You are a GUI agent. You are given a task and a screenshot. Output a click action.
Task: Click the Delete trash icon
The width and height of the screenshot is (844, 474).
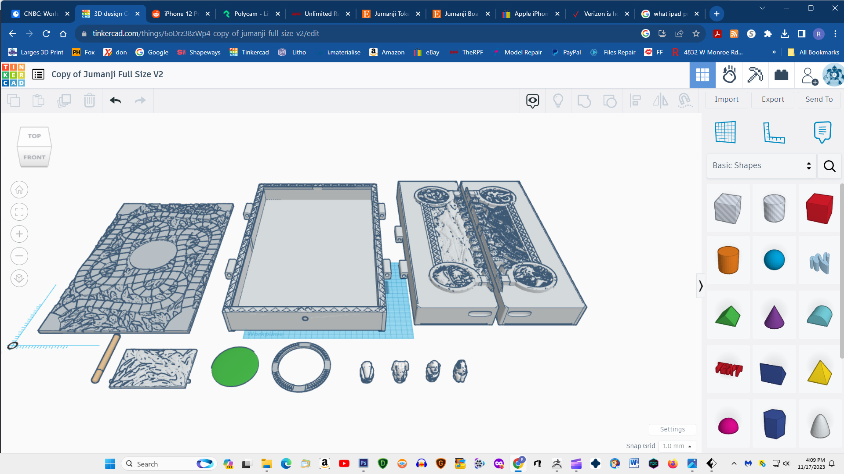(89, 101)
